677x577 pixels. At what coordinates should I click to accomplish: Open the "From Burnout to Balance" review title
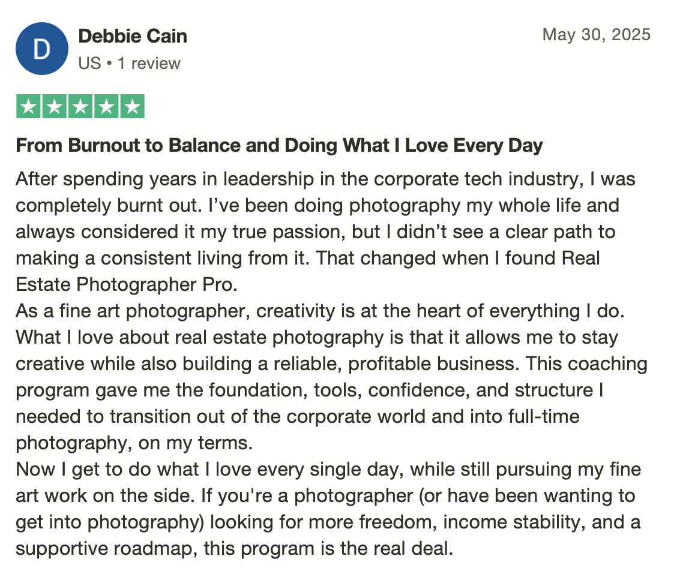point(279,145)
